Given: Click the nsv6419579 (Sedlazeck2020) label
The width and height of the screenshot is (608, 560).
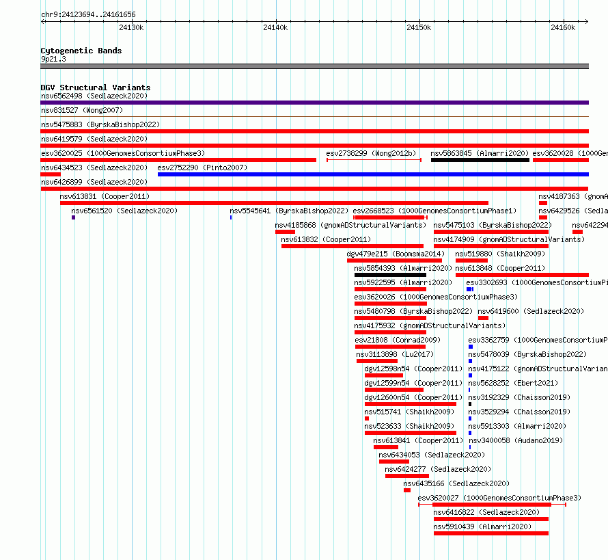Looking at the screenshot, I should pos(94,139).
